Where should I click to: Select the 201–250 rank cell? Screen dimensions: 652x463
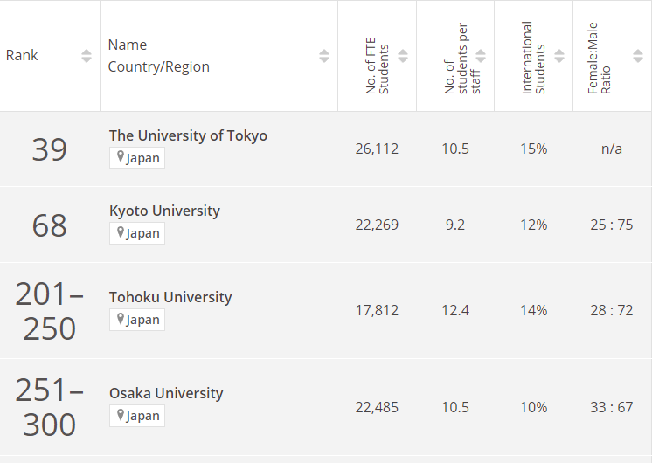click(49, 311)
